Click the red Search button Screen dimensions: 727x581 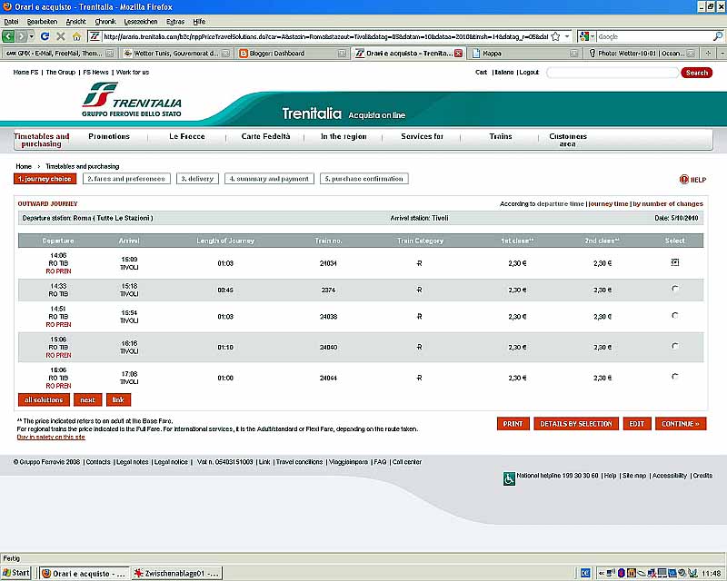tap(696, 73)
